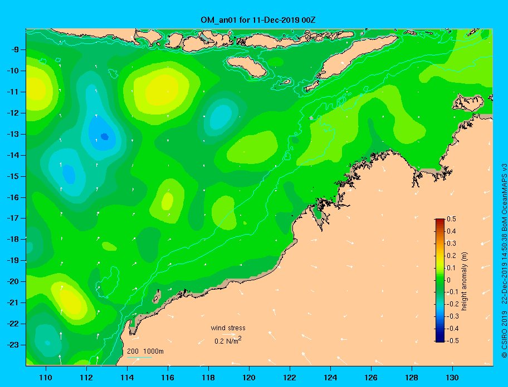Image resolution: width=508 pixels, height=387 pixels.
Task: Click the wind stress reference arrow
Action: [x=229, y=335]
